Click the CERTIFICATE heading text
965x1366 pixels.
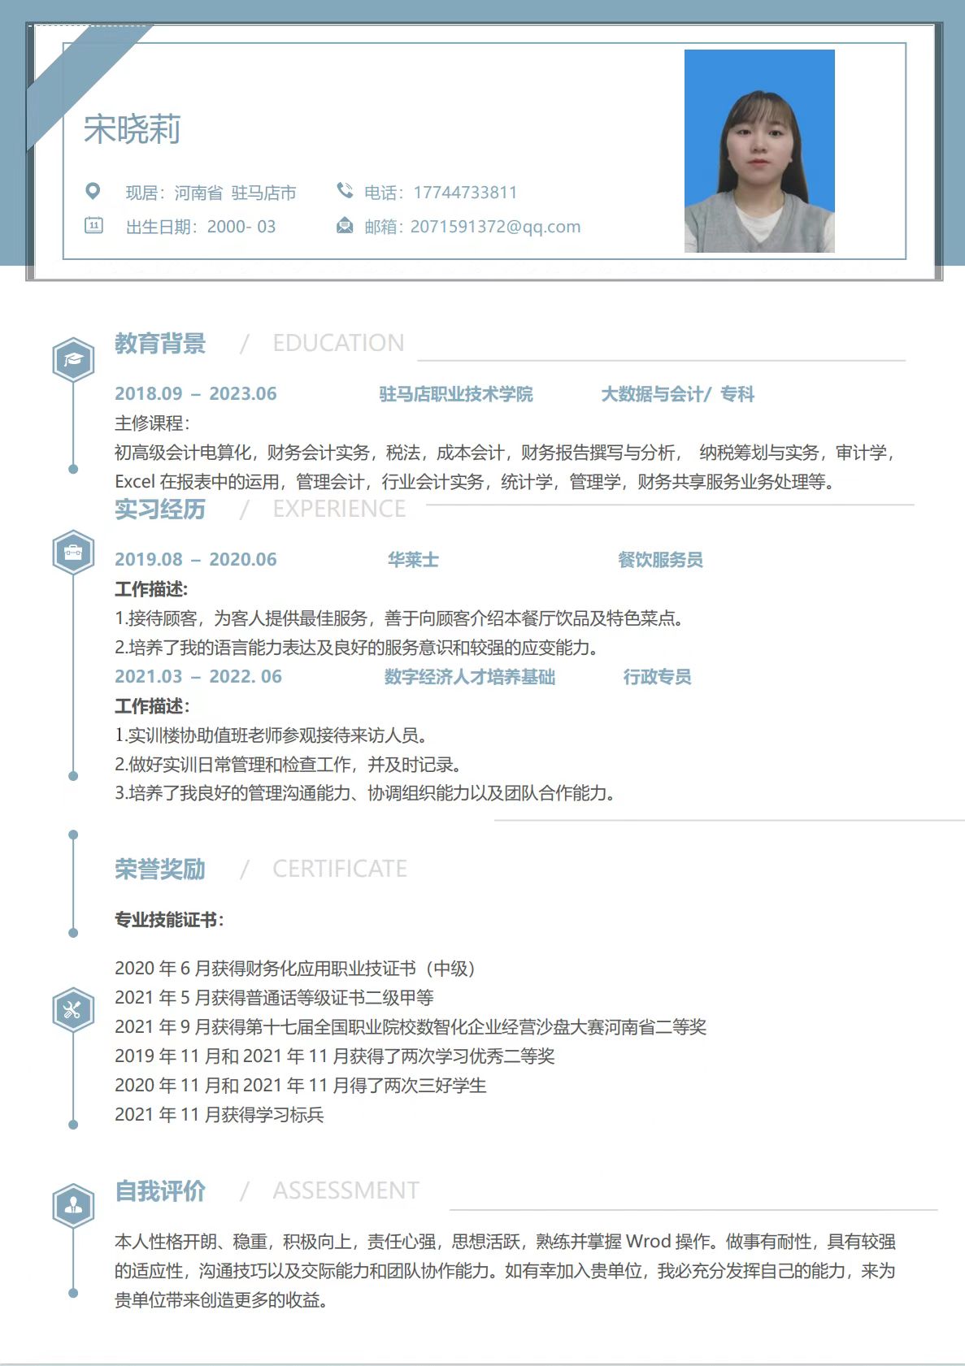tap(340, 869)
